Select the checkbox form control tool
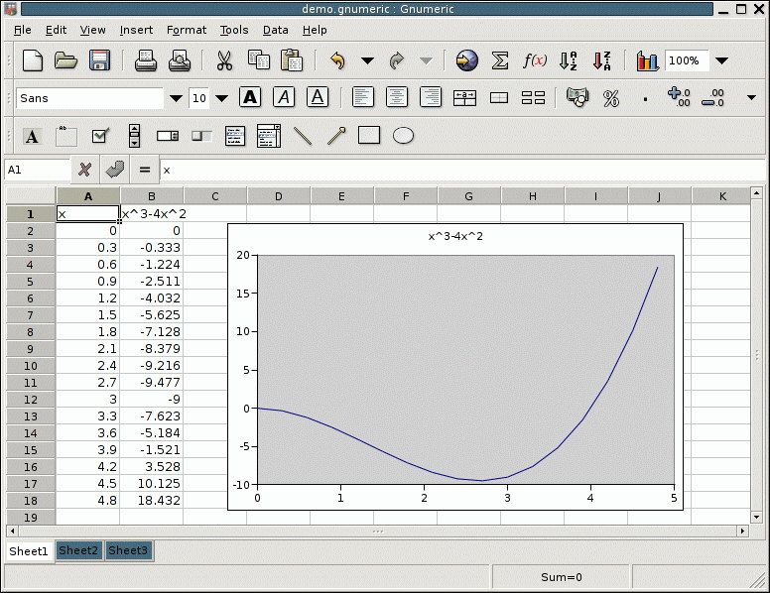 pos(100,136)
